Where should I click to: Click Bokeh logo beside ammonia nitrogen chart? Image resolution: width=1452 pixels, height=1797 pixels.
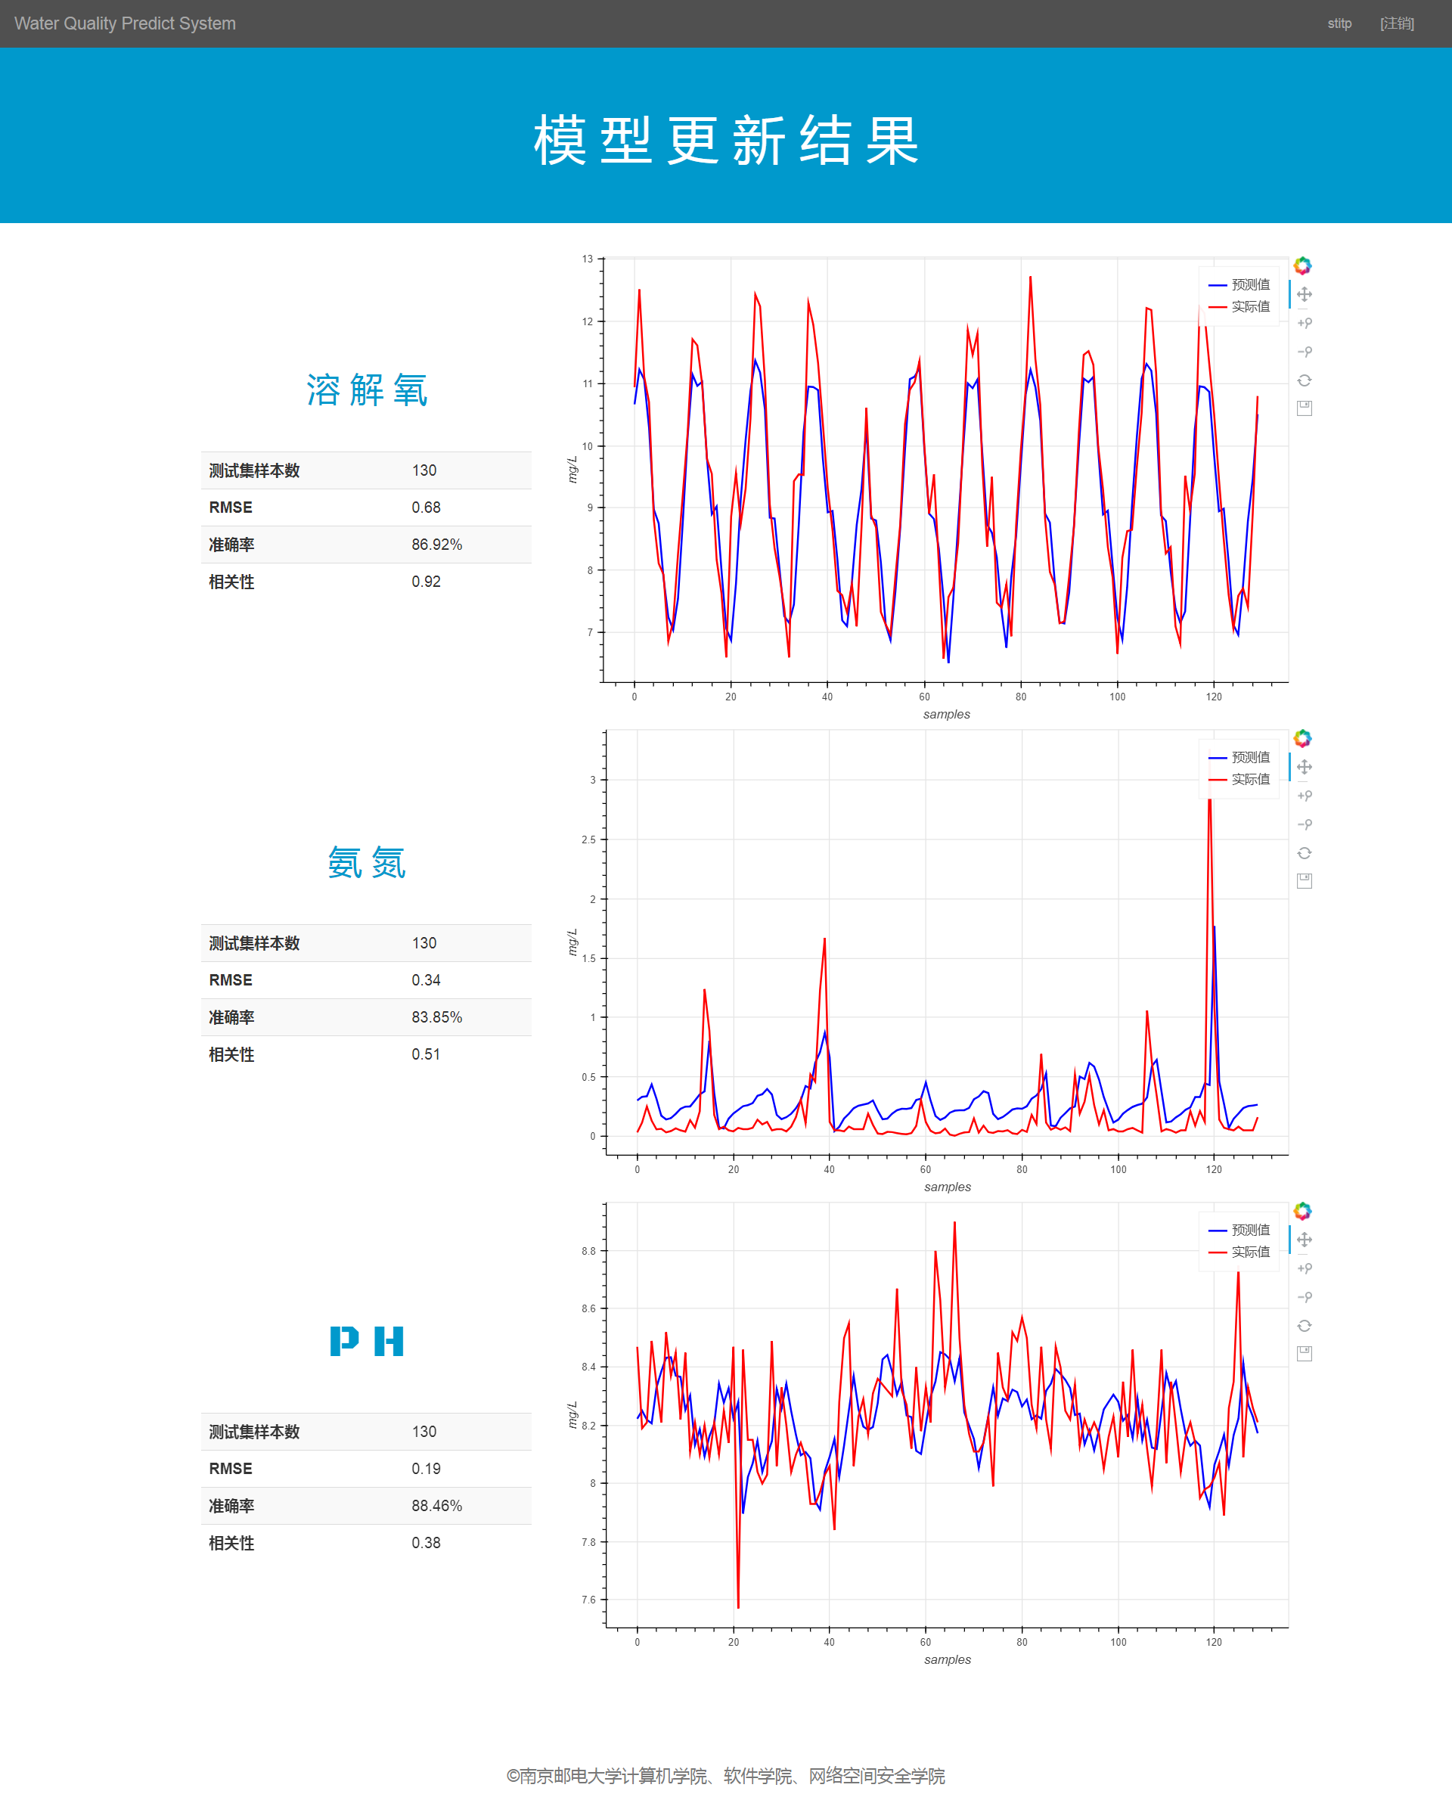(x=1302, y=738)
